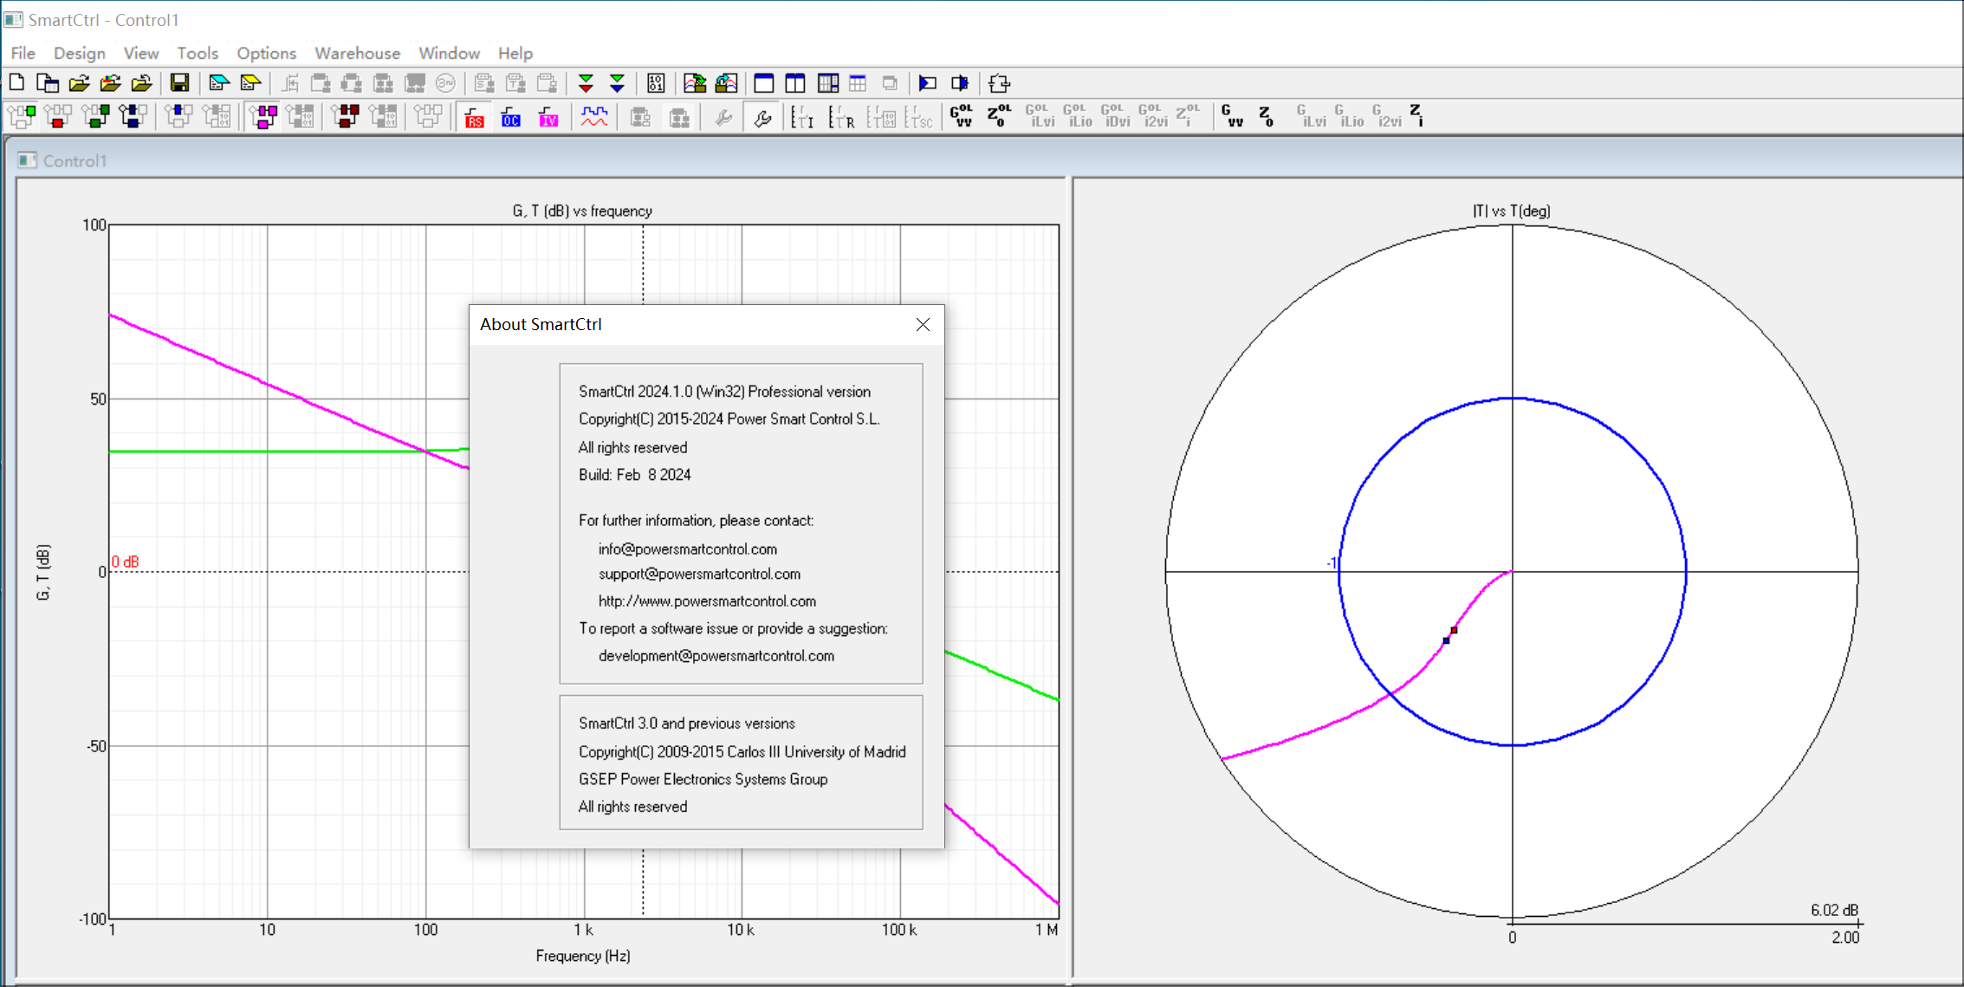Image resolution: width=1964 pixels, height=987 pixels.
Task: Open the Options menu
Action: click(266, 53)
